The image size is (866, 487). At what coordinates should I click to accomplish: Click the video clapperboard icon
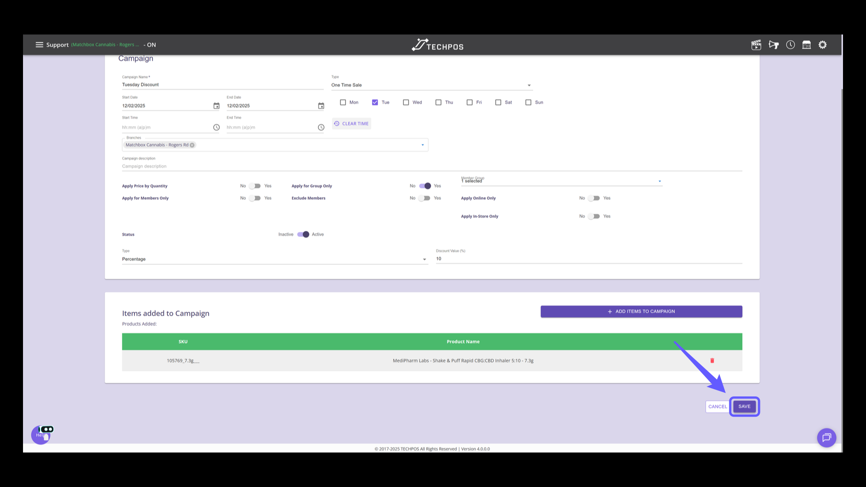click(x=756, y=45)
